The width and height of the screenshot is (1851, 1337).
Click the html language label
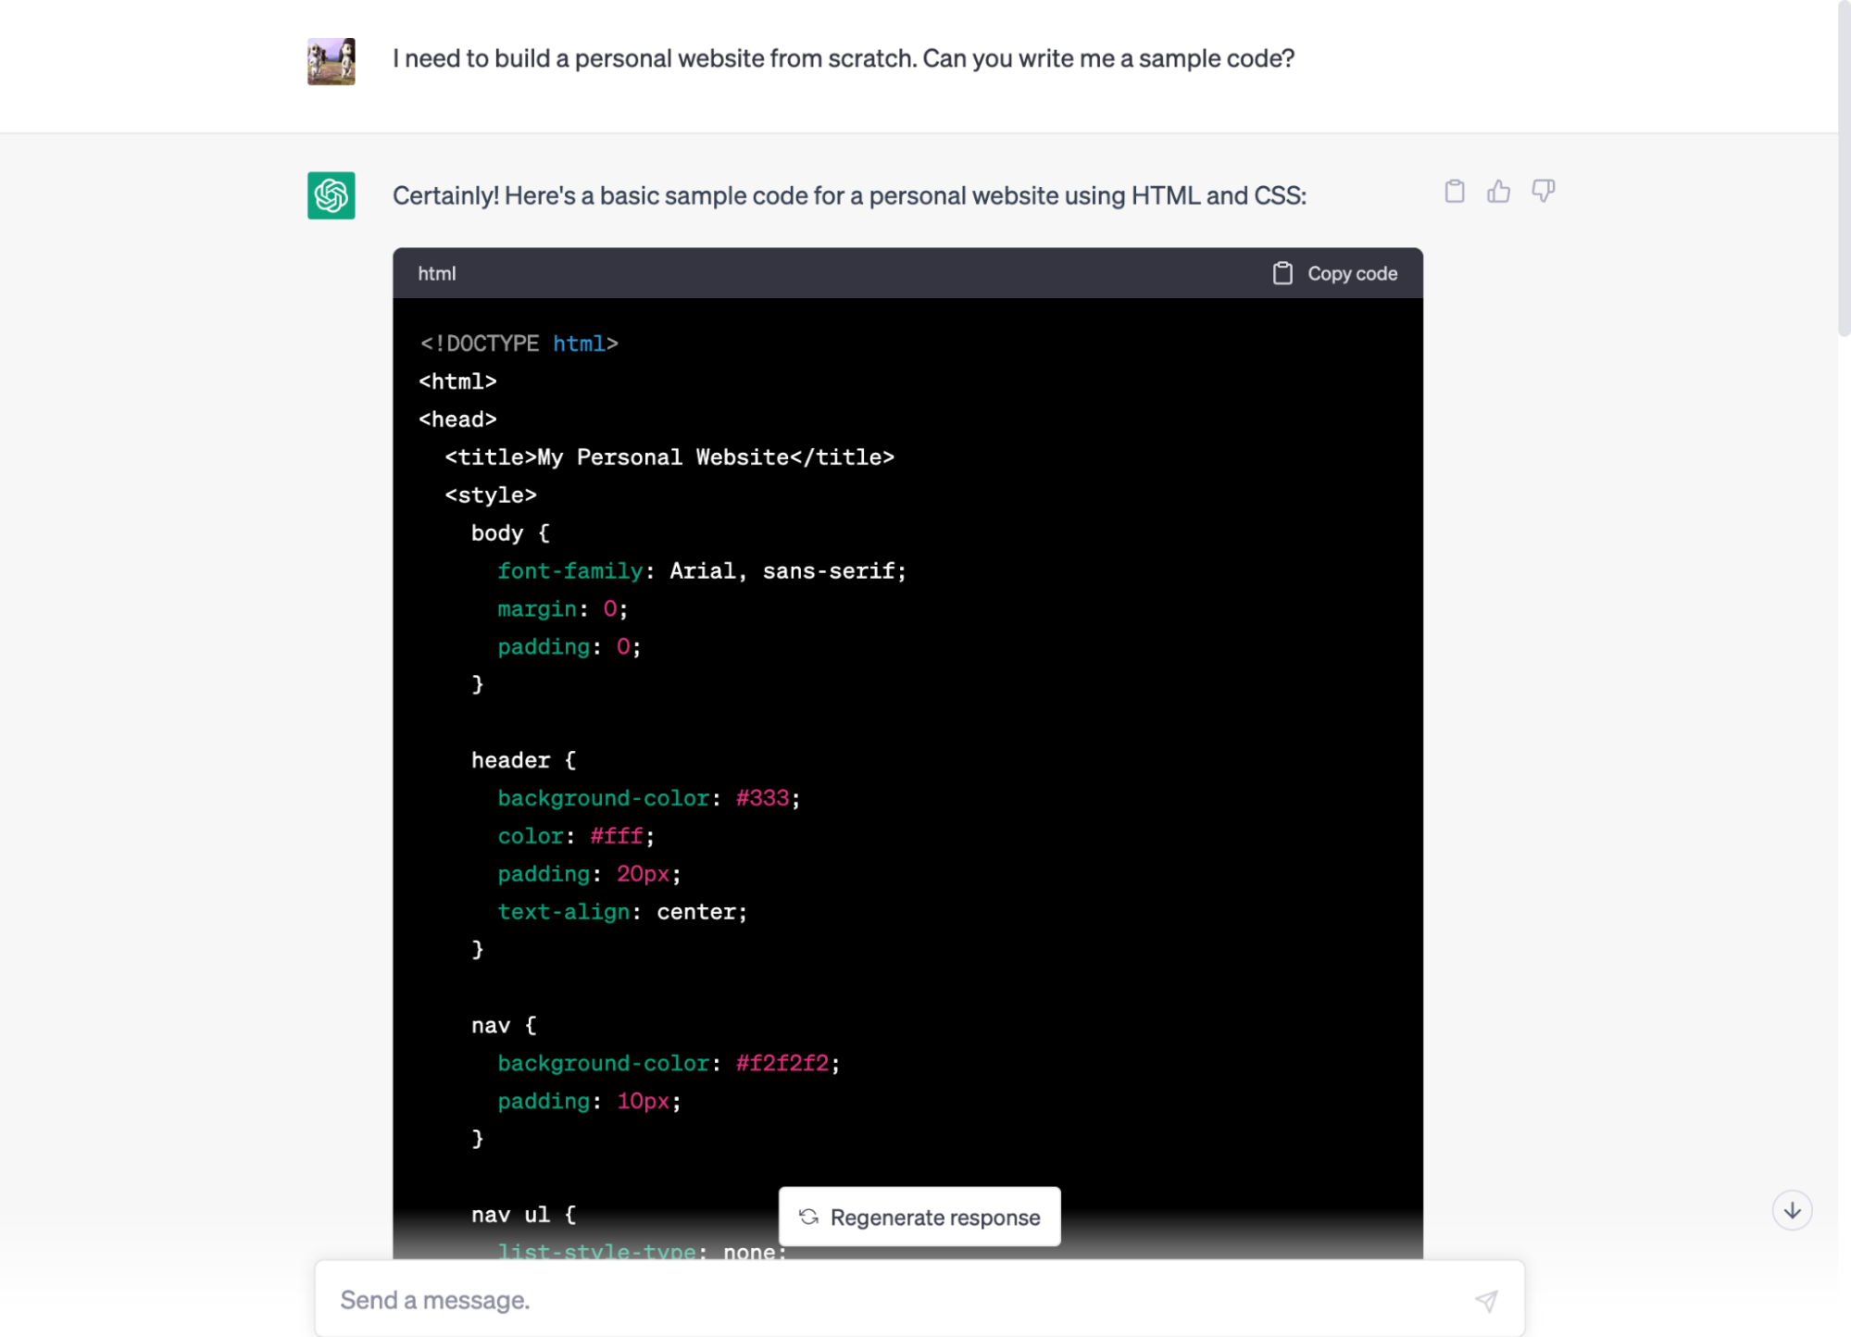[x=436, y=273]
